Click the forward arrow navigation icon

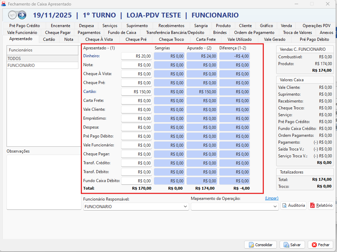point(22,15)
